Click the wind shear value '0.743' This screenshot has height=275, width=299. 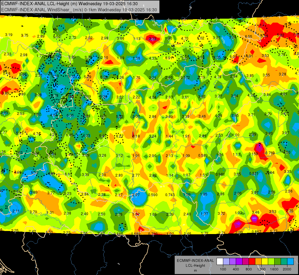[x=170, y=195]
